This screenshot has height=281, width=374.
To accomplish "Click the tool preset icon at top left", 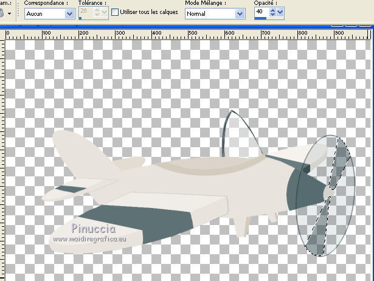I will (x=2, y=12).
